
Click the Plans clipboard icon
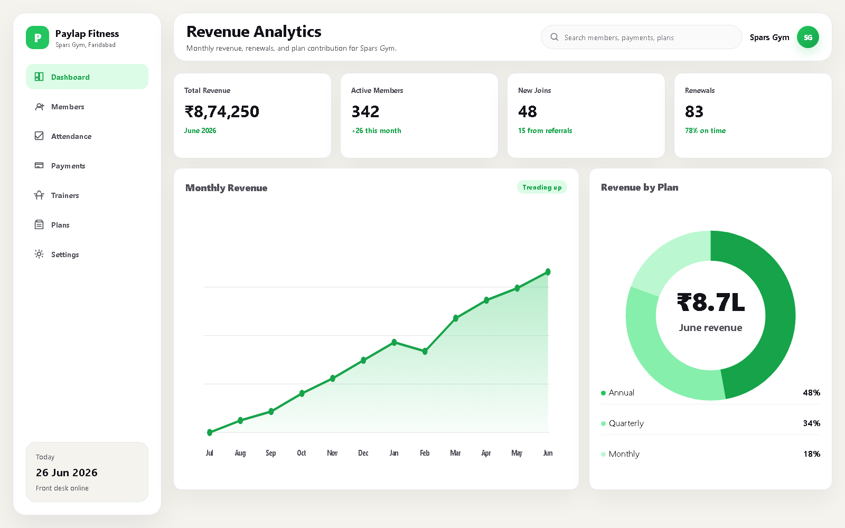(x=39, y=224)
